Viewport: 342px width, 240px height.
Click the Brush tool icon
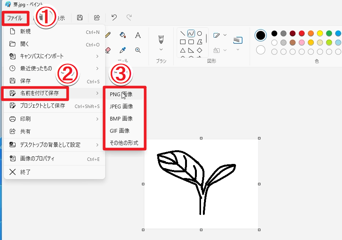[x=161, y=40]
